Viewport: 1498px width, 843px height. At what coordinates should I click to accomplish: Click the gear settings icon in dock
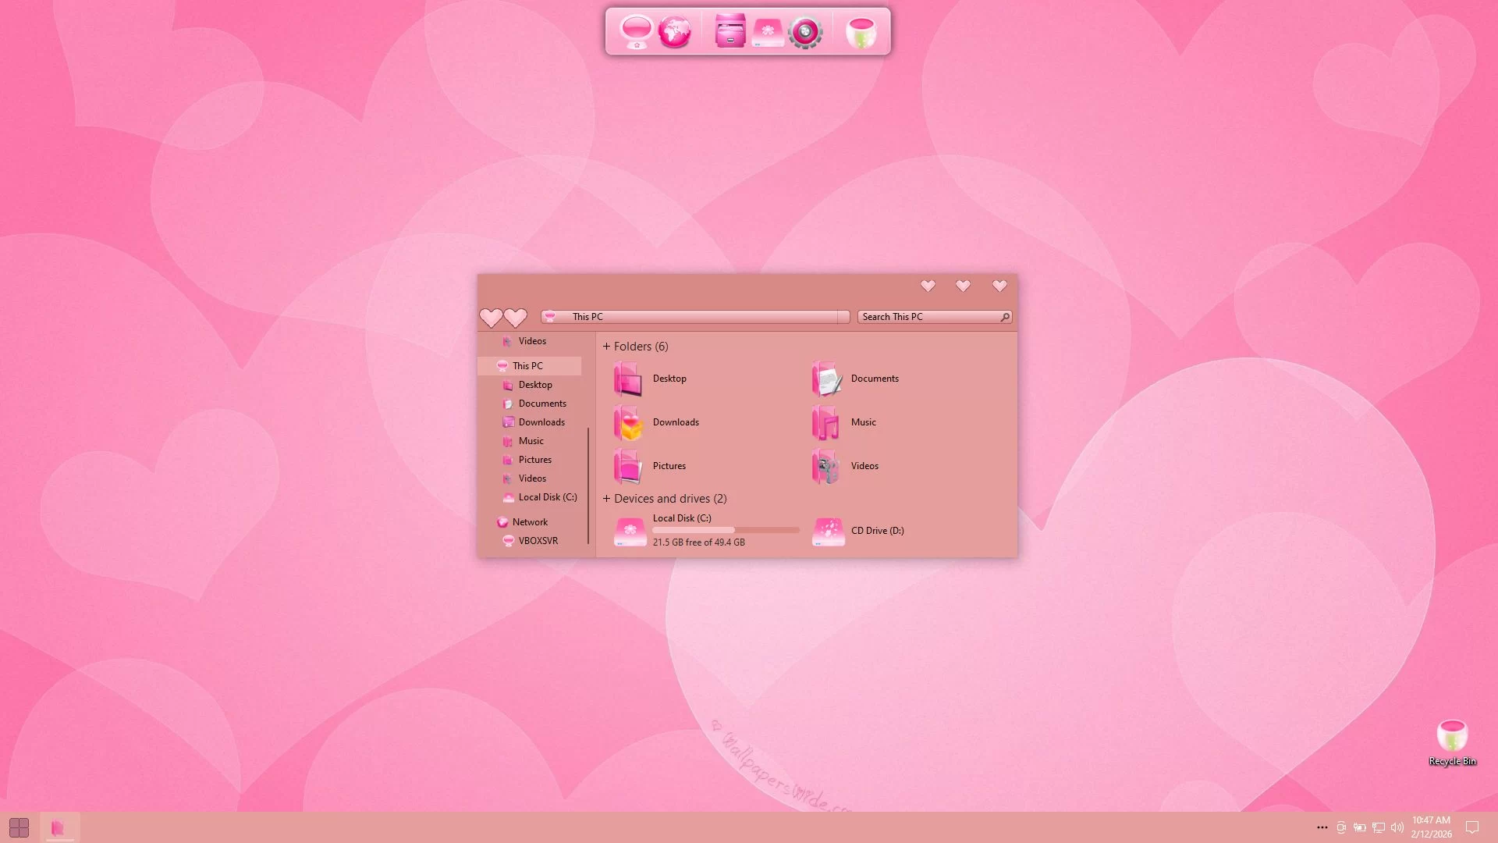point(805,32)
